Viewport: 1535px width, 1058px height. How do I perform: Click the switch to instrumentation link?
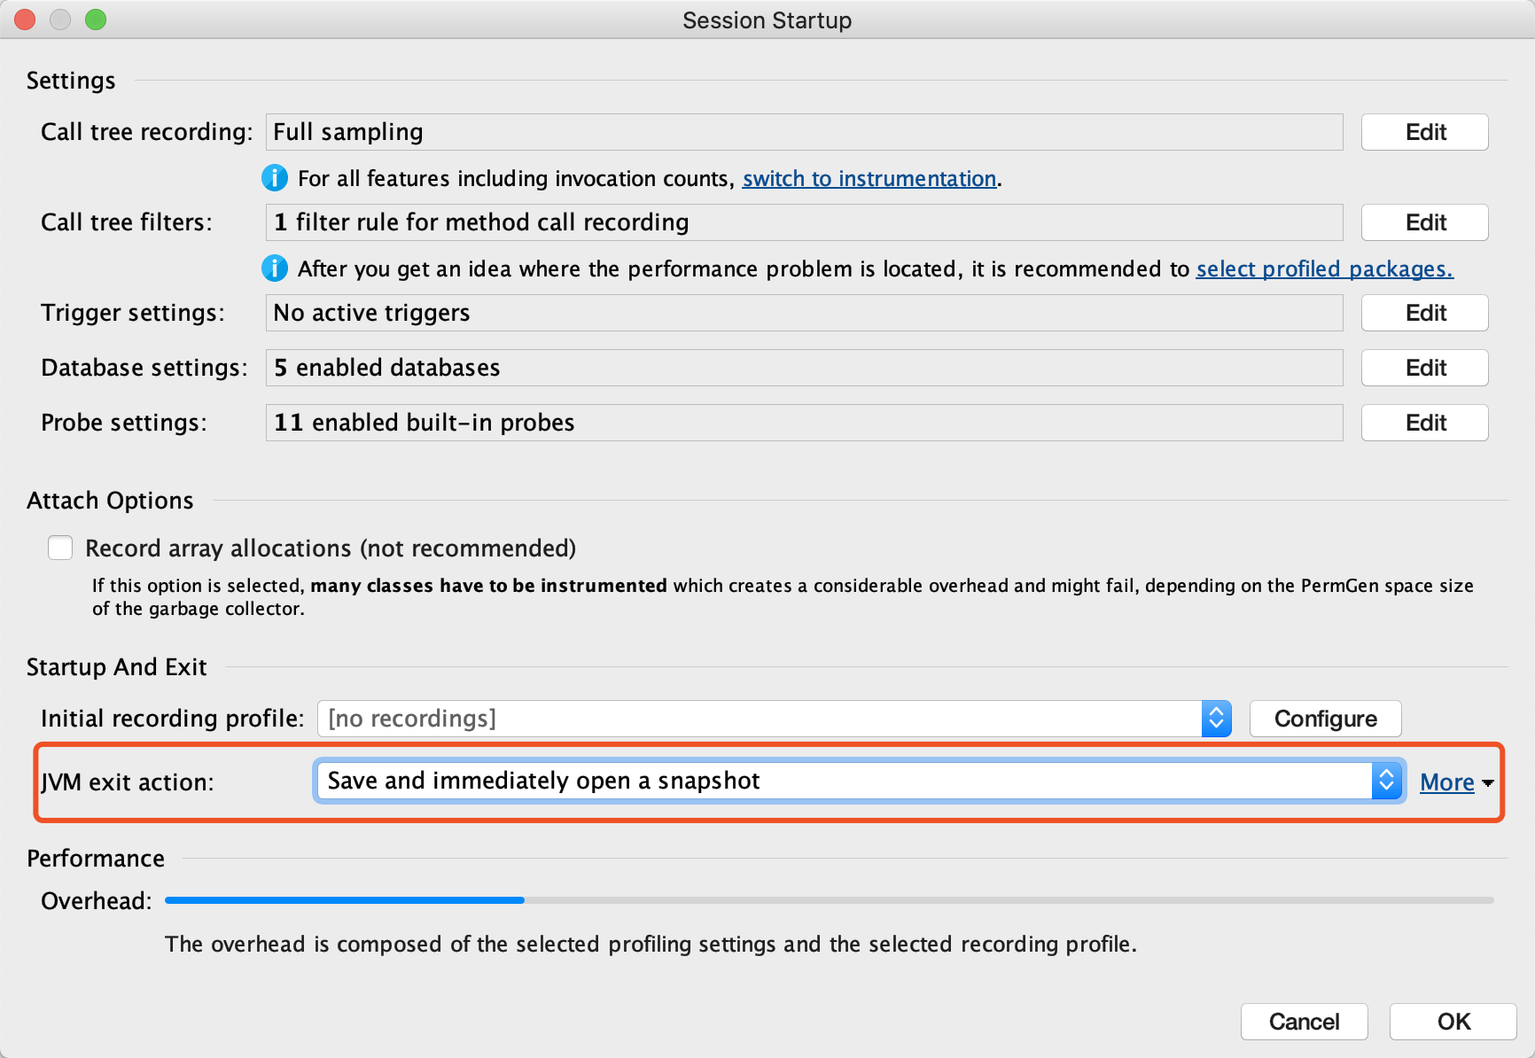coord(869,178)
